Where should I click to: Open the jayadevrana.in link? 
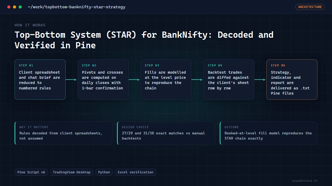(305, 181)
